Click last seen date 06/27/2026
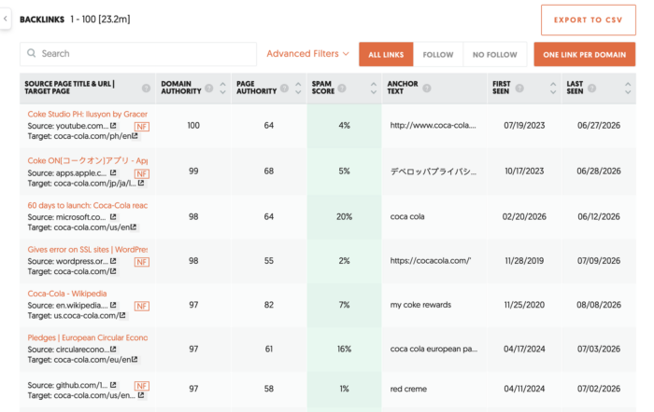Viewport: 654px width, 412px height. coord(599,125)
